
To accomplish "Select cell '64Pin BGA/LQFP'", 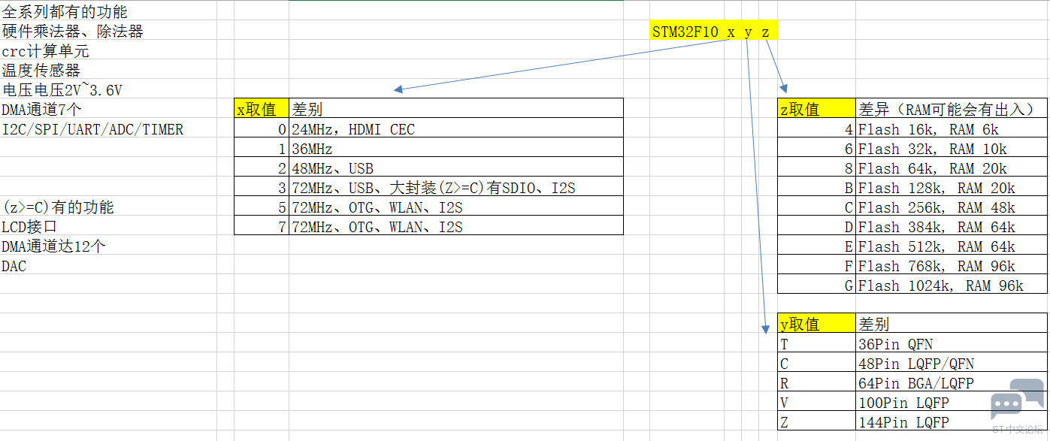I will (952, 382).
